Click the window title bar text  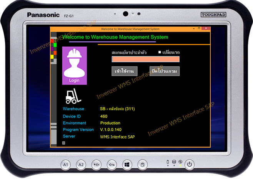click(x=130, y=29)
